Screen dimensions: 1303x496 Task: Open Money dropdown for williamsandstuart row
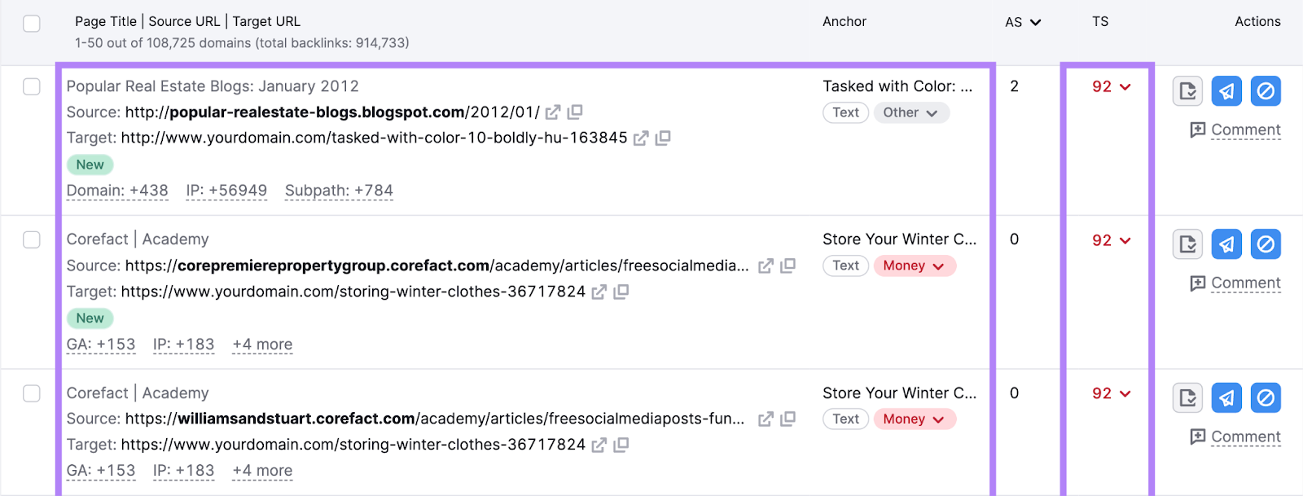[914, 419]
